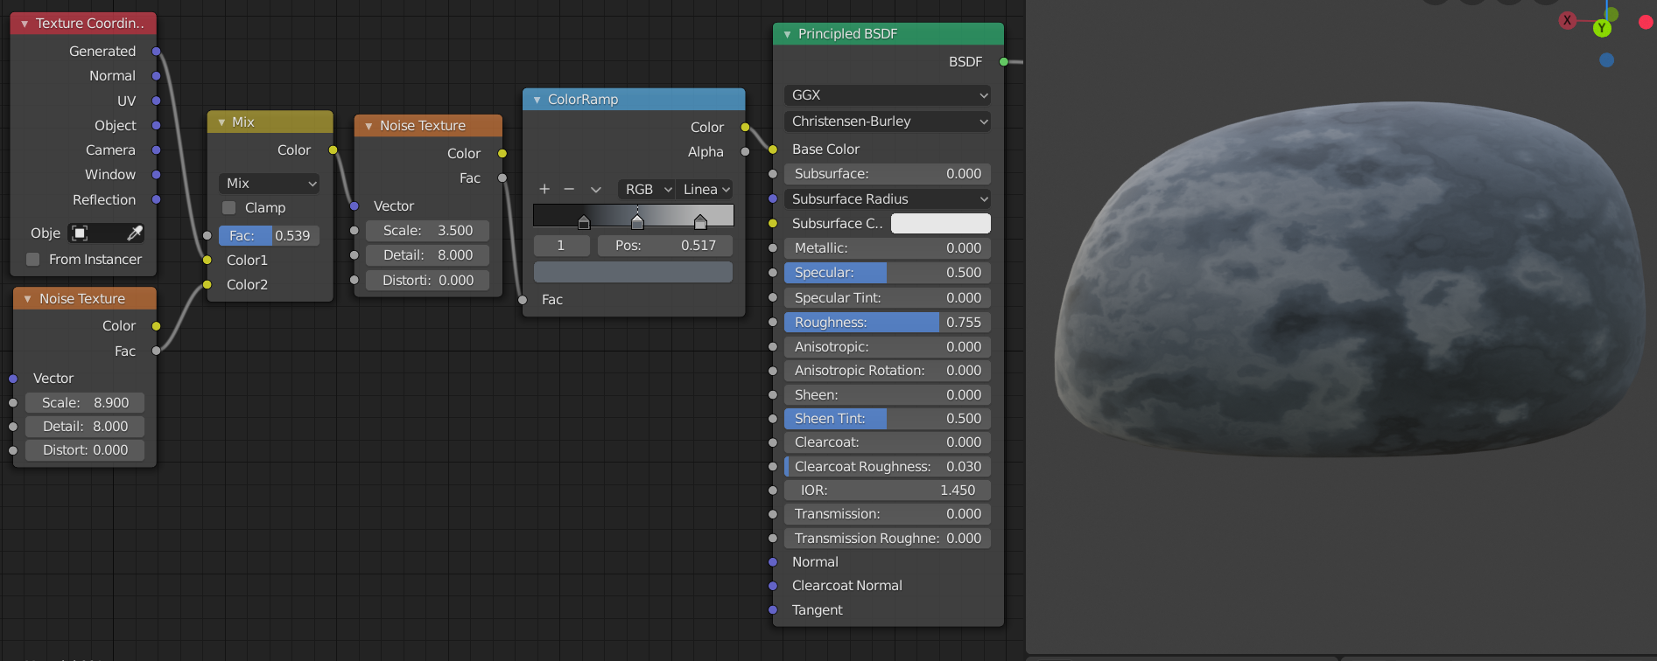Adjust the Mix Fac slider
The width and height of the screenshot is (1657, 661).
tap(269, 235)
